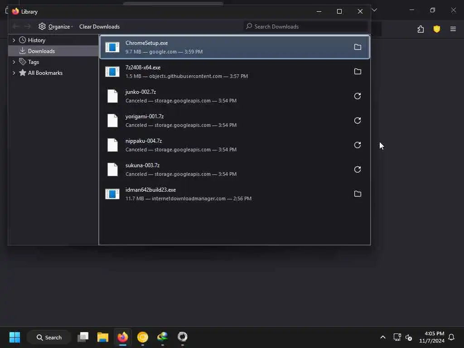Image resolution: width=464 pixels, height=348 pixels.
Task: Open Windows Start menu
Action: (x=14, y=337)
